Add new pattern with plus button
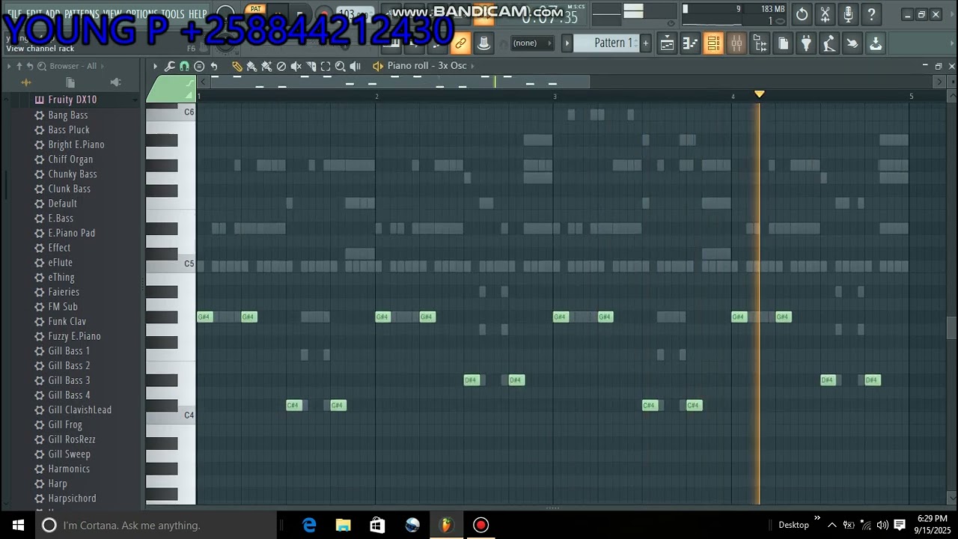958x539 pixels. point(645,43)
